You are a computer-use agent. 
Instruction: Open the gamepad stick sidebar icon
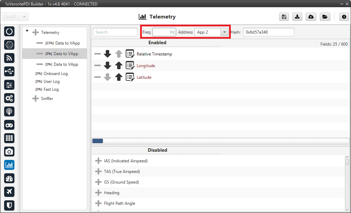(9, 125)
